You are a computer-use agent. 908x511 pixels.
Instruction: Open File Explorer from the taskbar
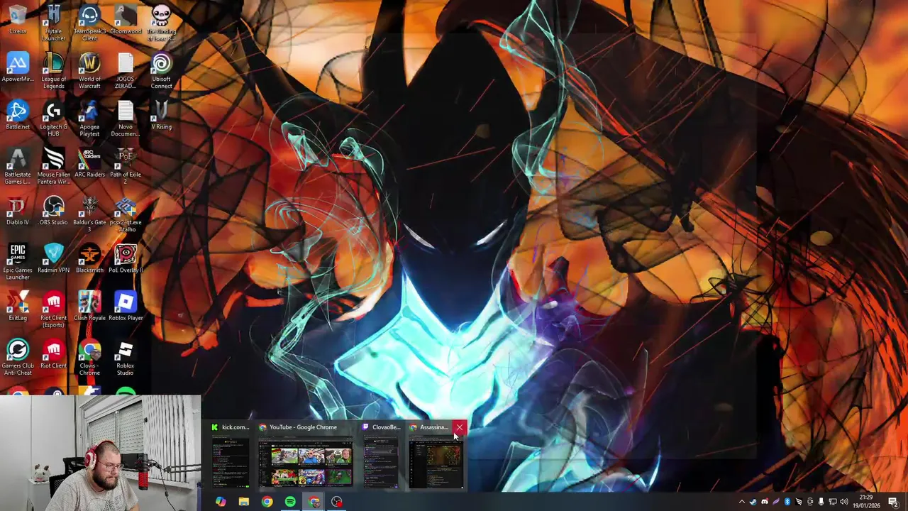tap(243, 502)
